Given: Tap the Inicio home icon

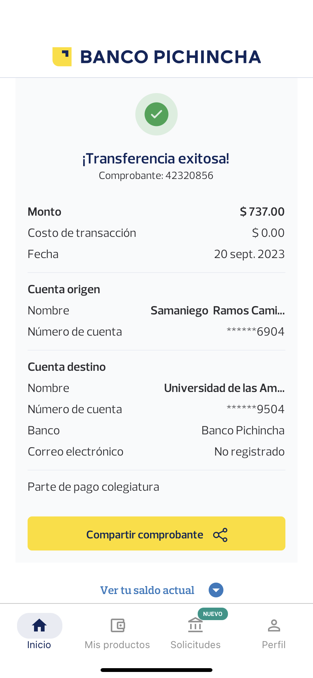Looking at the screenshot, I should (39, 625).
